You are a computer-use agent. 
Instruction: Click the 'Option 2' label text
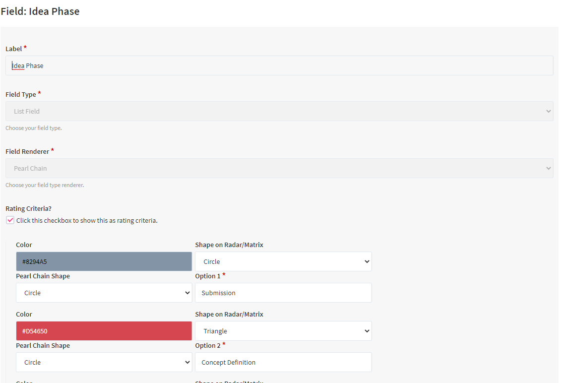click(208, 345)
